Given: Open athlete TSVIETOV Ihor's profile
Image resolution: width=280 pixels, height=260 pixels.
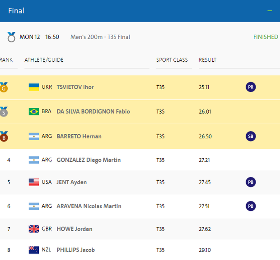Looking at the screenshot, I should (x=75, y=87).
